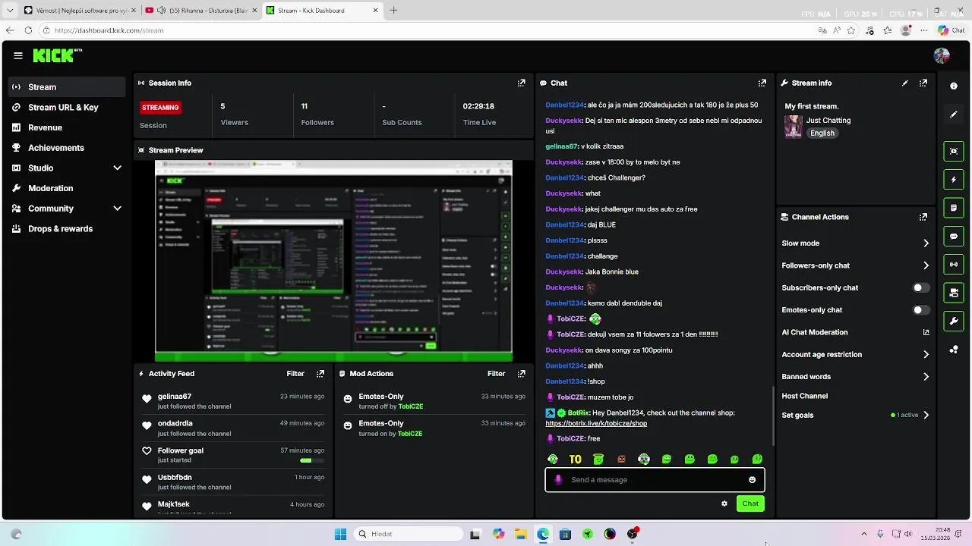Viewport: 972px width, 546px height.
Task: Click the info icon in right toolbar
Action: [954, 86]
